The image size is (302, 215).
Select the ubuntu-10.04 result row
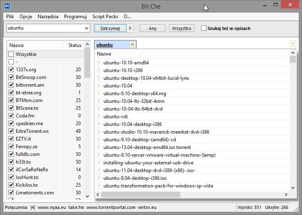[192, 86]
